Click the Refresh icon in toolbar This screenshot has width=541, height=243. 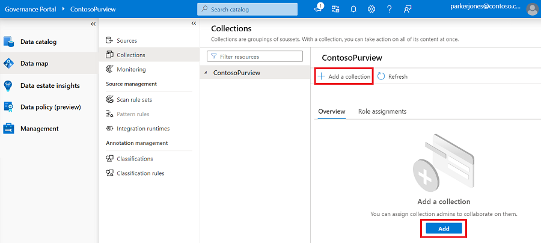(x=381, y=76)
